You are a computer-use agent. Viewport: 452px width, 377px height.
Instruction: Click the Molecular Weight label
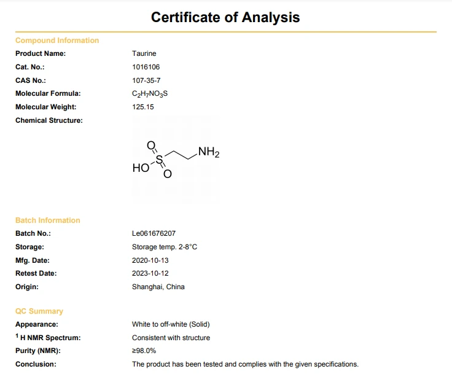(x=46, y=107)
